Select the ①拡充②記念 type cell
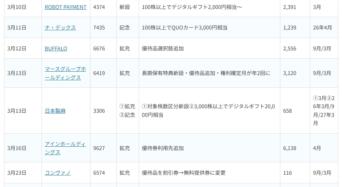342x187 pixels. click(x=127, y=110)
